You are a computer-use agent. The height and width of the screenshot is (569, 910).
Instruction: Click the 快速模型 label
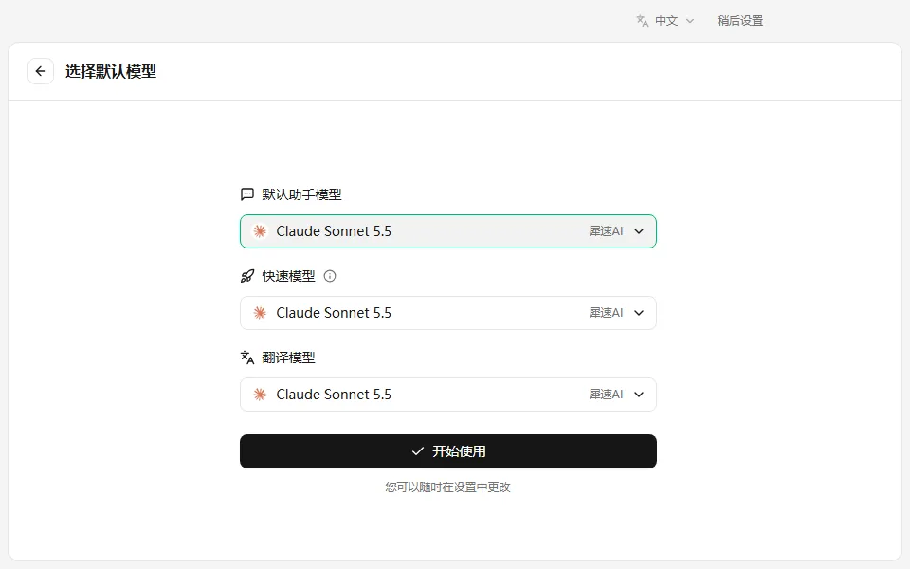[x=288, y=276]
